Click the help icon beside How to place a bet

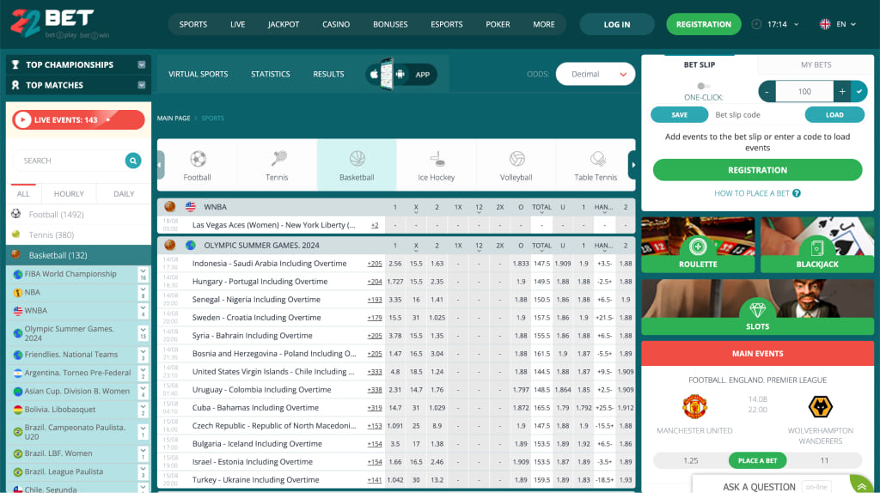pos(797,193)
